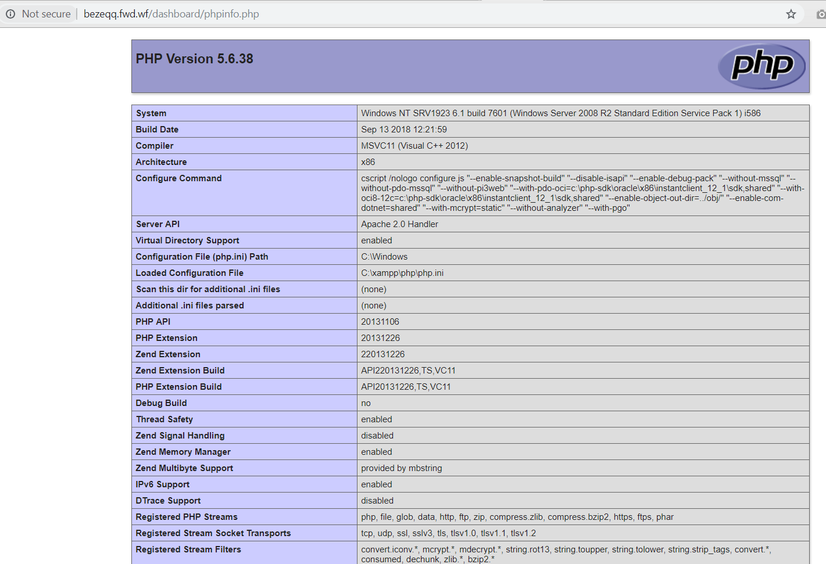The image size is (826, 564).
Task: Click the address bar URL bezeqq.fwd.wf/dashboard/phpinfo.php
Action: (x=171, y=14)
